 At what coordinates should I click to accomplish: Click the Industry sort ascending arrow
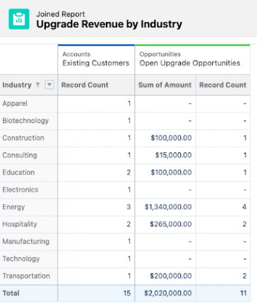[x=38, y=84]
